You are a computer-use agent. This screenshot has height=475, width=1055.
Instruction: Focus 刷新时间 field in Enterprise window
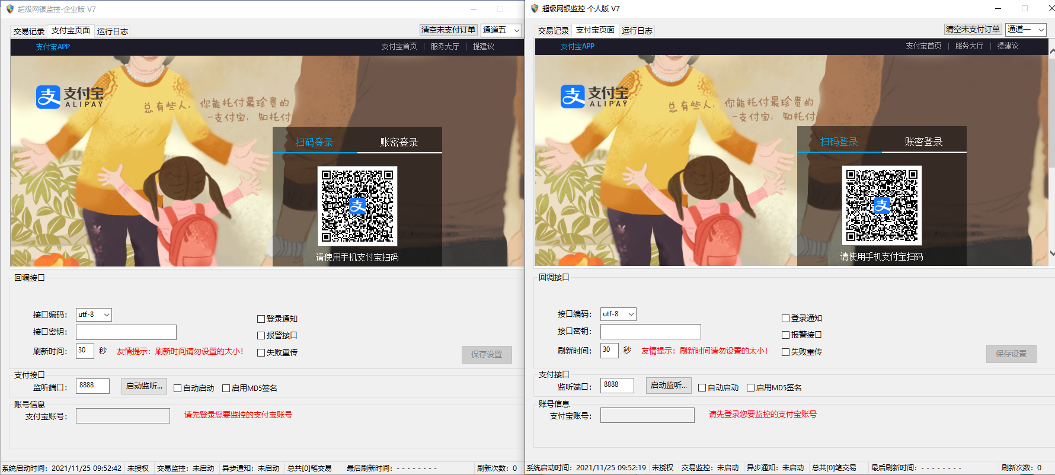[x=85, y=351]
